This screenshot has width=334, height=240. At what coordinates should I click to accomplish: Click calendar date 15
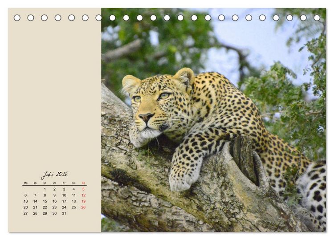pyautogui.click(x=45, y=201)
